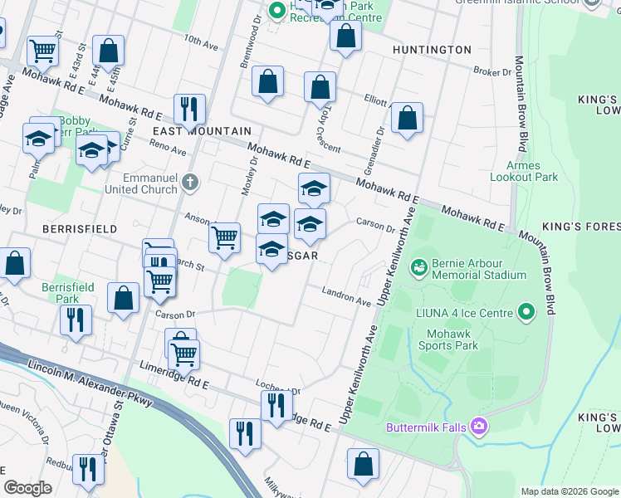Click the 'Queen Victoria Dr' street label
The image size is (621, 498).
[x=25, y=421]
